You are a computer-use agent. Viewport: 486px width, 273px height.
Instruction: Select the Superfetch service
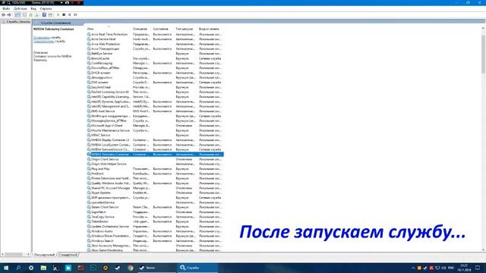pyautogui.click(x=155, y=212)
